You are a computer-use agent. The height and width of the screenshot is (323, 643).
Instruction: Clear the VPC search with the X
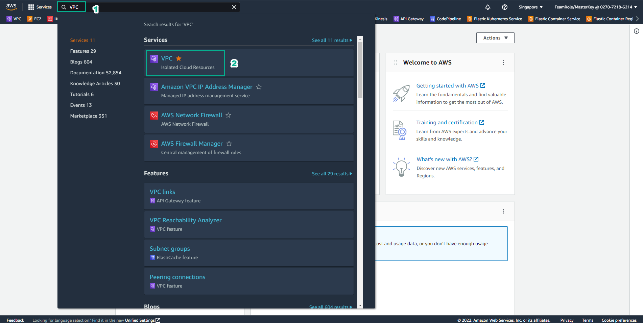coord(234,7)
